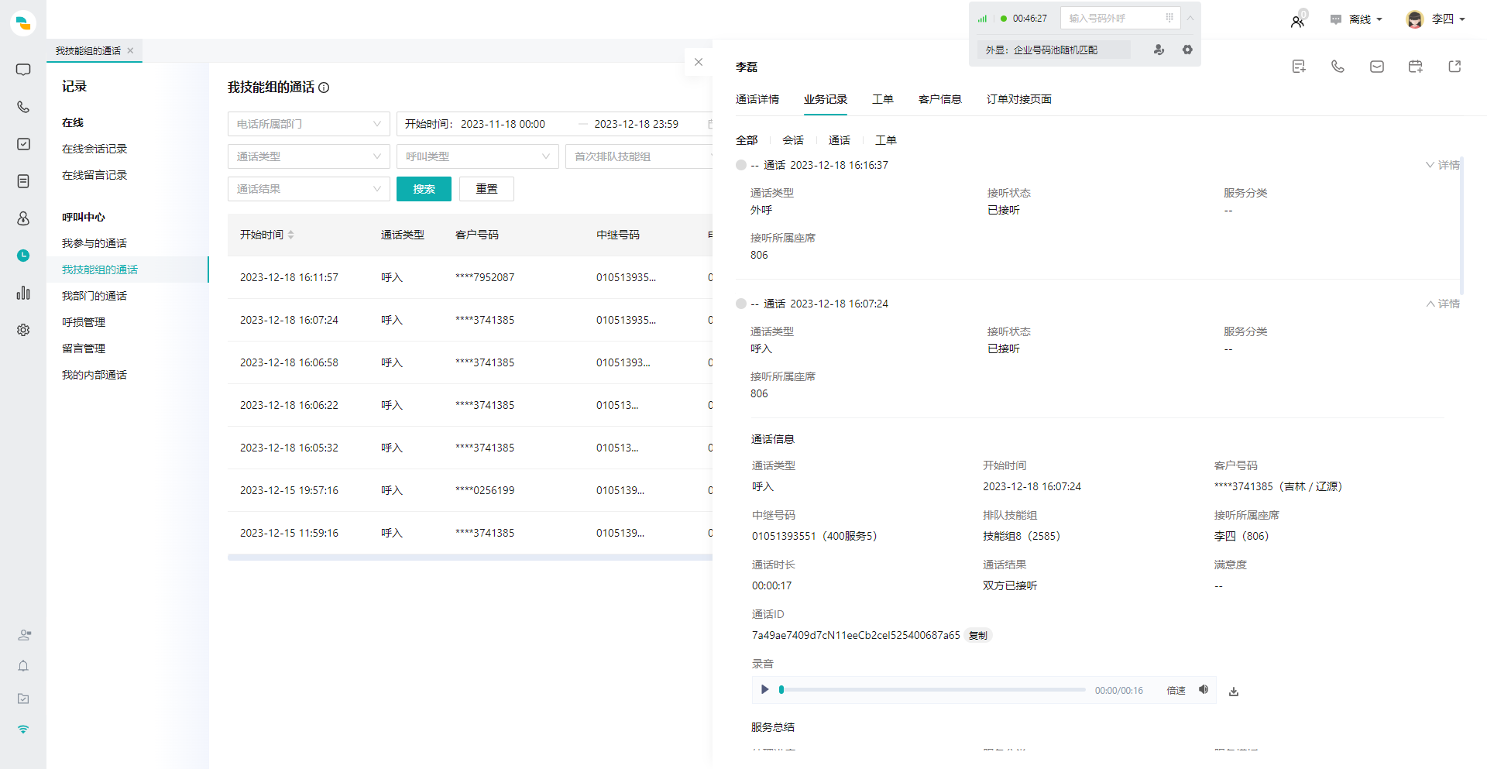Click the recording progress bar
This screenshot has width=1487, height=769.
933,689
